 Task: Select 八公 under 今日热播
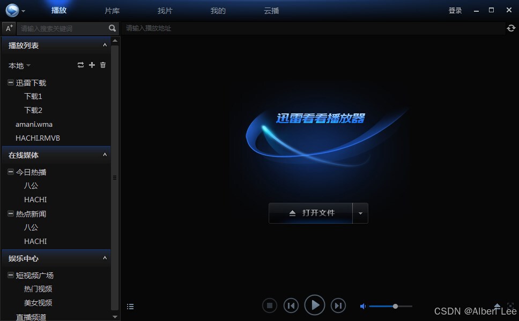pos(31,186)
